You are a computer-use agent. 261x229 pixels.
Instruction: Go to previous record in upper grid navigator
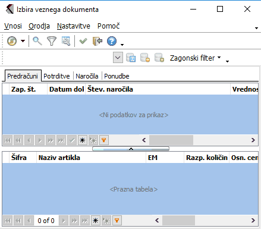29,140
